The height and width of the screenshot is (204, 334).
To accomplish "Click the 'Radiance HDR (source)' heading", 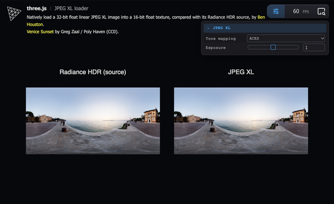I will coord(93,72).
